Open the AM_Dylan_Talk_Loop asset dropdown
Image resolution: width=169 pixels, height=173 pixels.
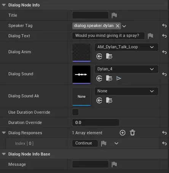(126, 47)
